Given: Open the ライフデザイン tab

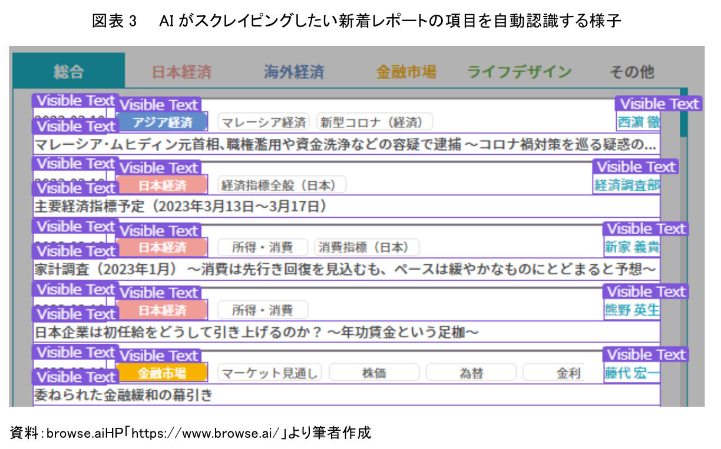Looking at the screenshot, I should click(519, 72).
